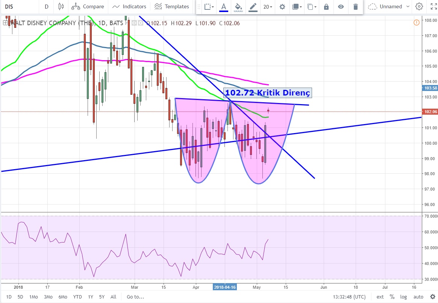Switch to 6Mo time range
This screenshot has width=438, height=303.
tap(63, 297)
